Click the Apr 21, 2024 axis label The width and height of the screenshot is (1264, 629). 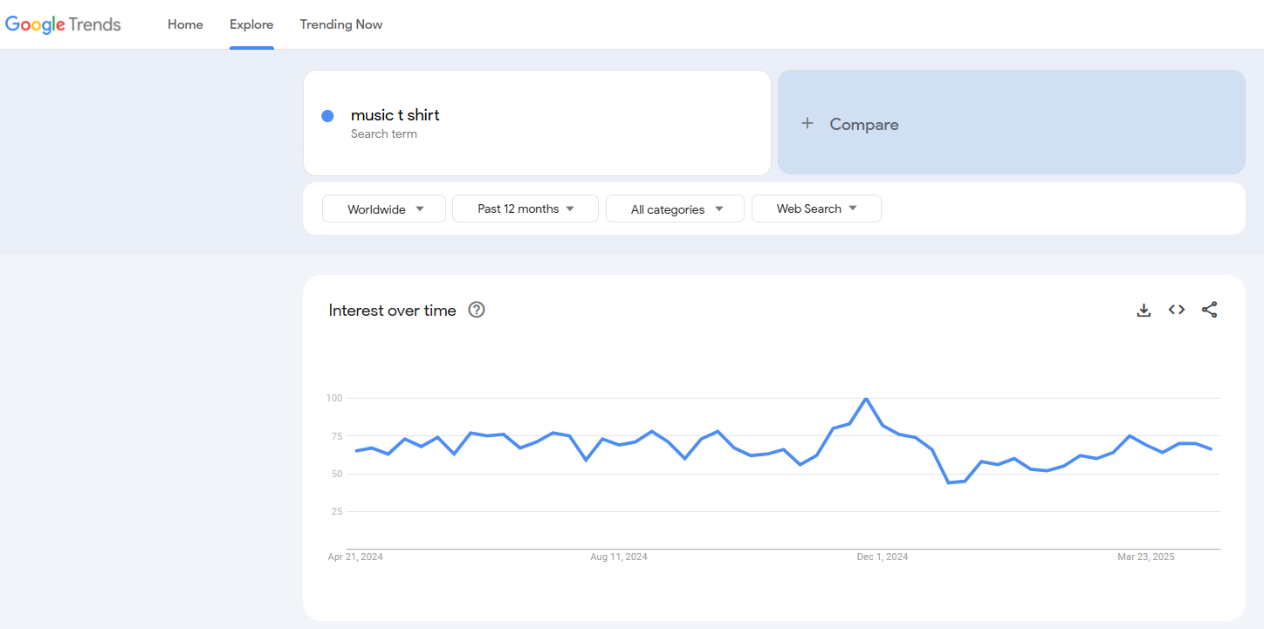coord(355,557)
